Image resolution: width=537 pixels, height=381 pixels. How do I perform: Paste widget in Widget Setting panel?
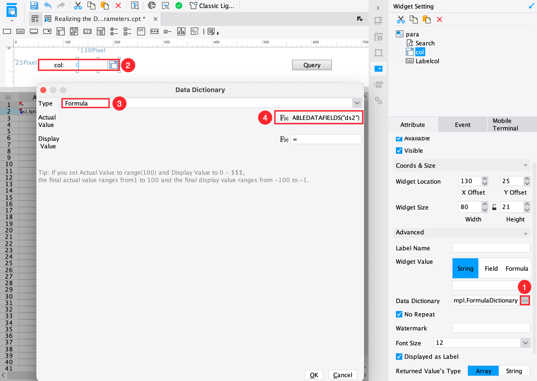coord(427,19)
